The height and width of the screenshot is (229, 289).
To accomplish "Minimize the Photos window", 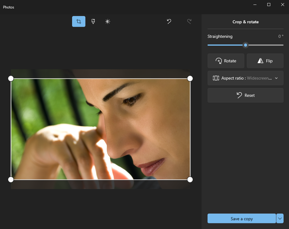I will click(255, 5).
